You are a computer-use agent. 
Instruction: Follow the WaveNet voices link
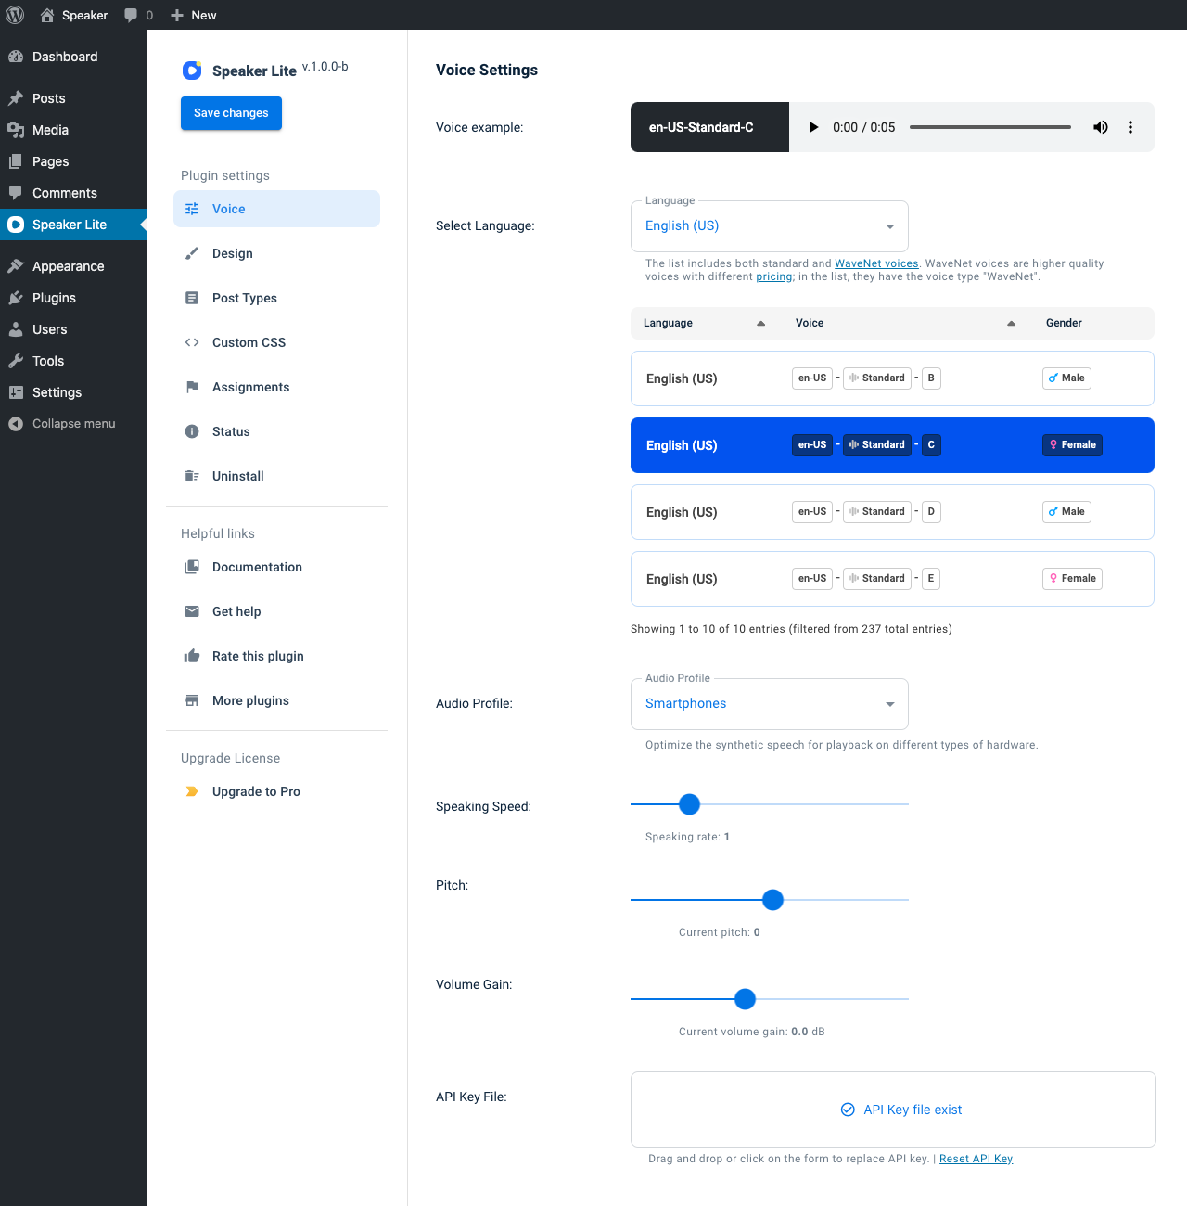coord(876,263)
